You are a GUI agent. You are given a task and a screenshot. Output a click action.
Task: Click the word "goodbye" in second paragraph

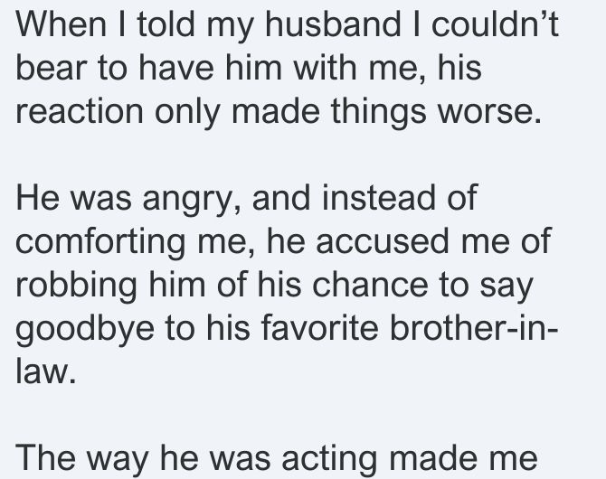tap(85, 329)
